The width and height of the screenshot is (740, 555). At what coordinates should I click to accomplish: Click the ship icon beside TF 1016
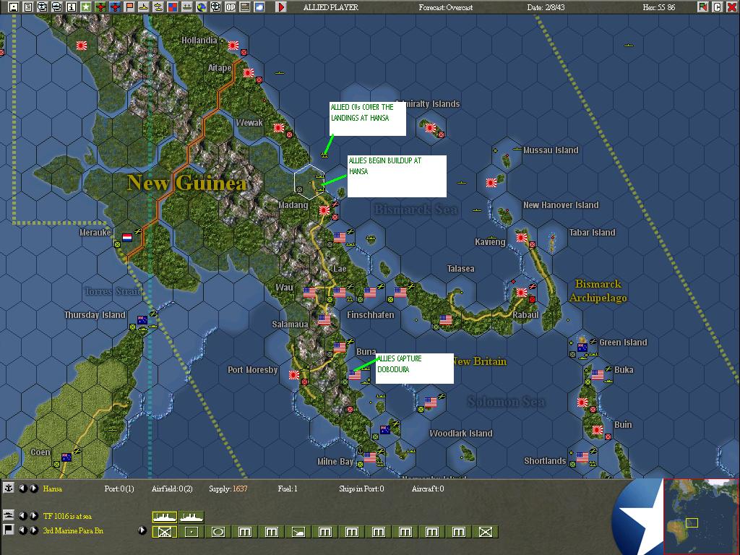point(9,515)
